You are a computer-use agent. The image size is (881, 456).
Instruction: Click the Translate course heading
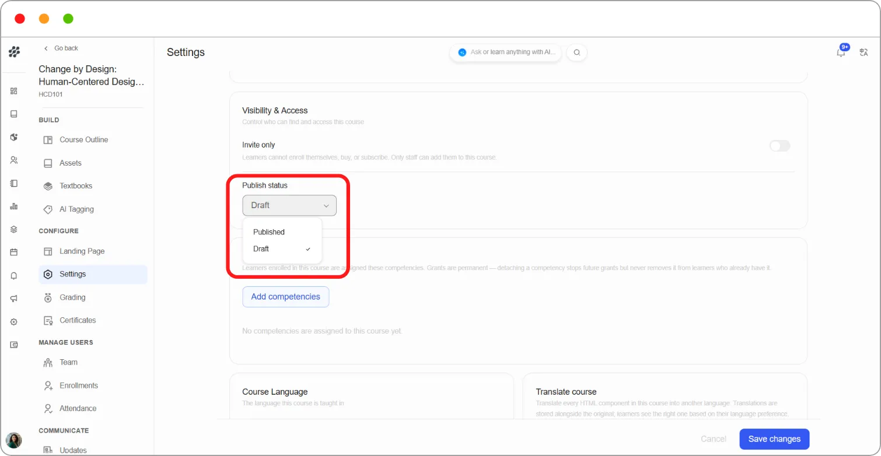click(x=567, y=392)
